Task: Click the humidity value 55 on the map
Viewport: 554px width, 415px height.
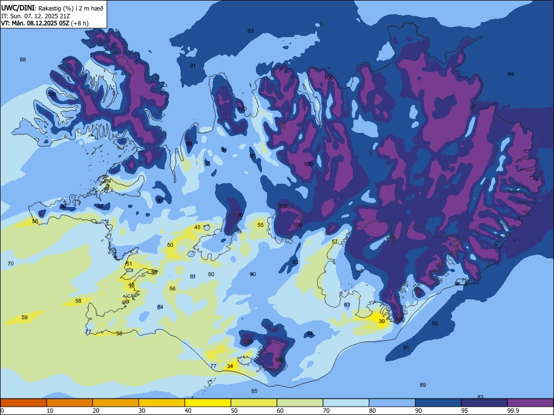Action: pos(260,225)
